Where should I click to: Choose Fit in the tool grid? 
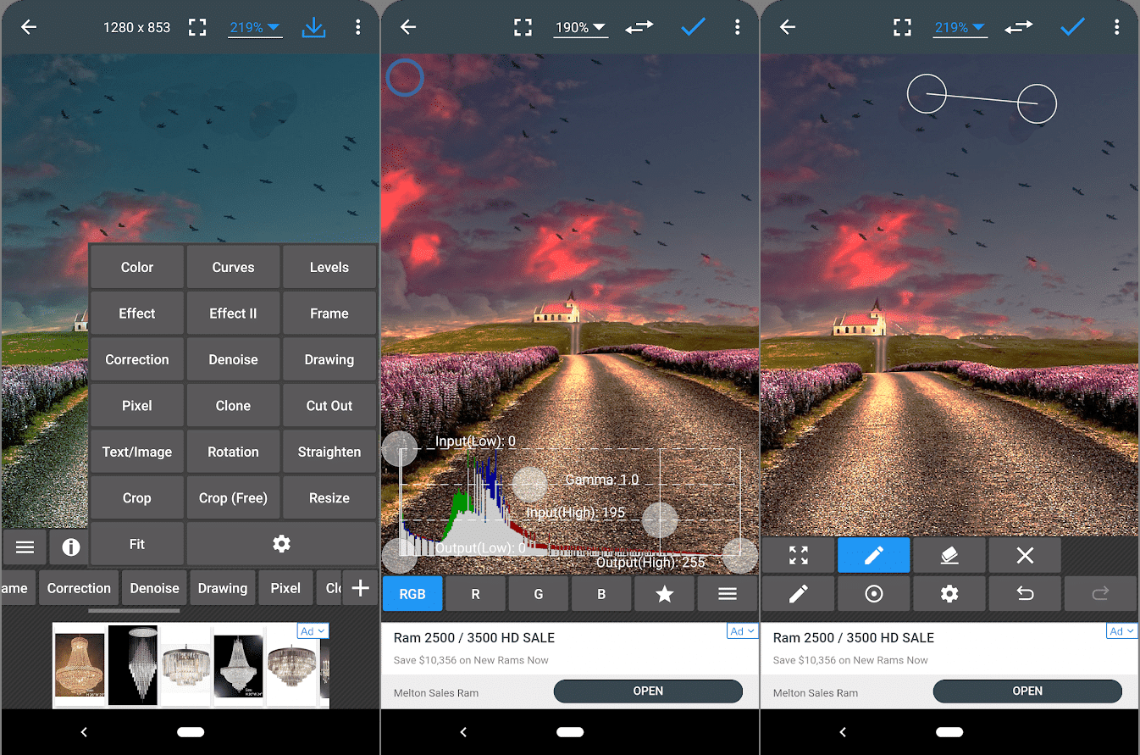(137, 544)
